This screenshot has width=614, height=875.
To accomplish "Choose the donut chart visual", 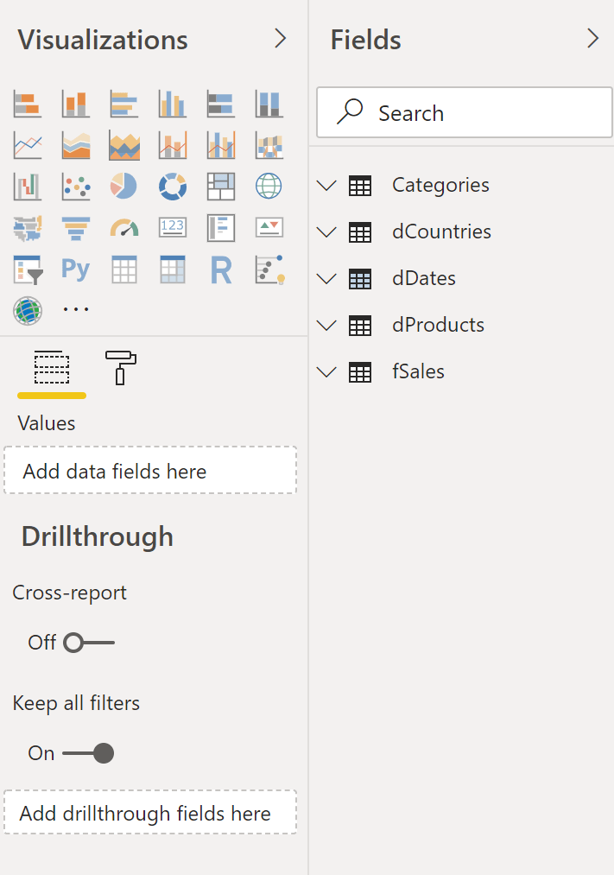I will (x=172, y=187).
